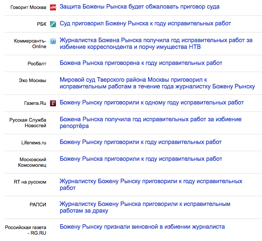Click the РБК green logo icon
The width and height of the screenshot is (262, 241).
[53, 24]
